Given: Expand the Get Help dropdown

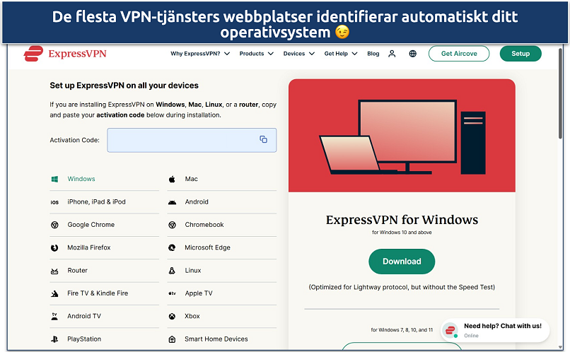Looking at the screenshot, I should point(341,54).
